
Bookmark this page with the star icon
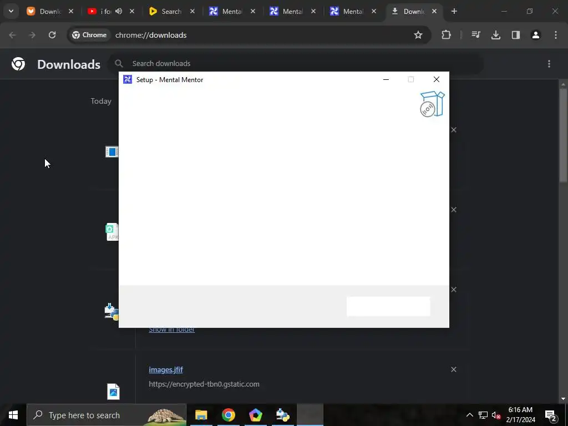click(x=418, y=35)
